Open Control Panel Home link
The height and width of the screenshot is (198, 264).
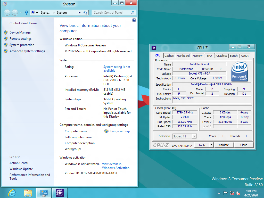[23, 23]
